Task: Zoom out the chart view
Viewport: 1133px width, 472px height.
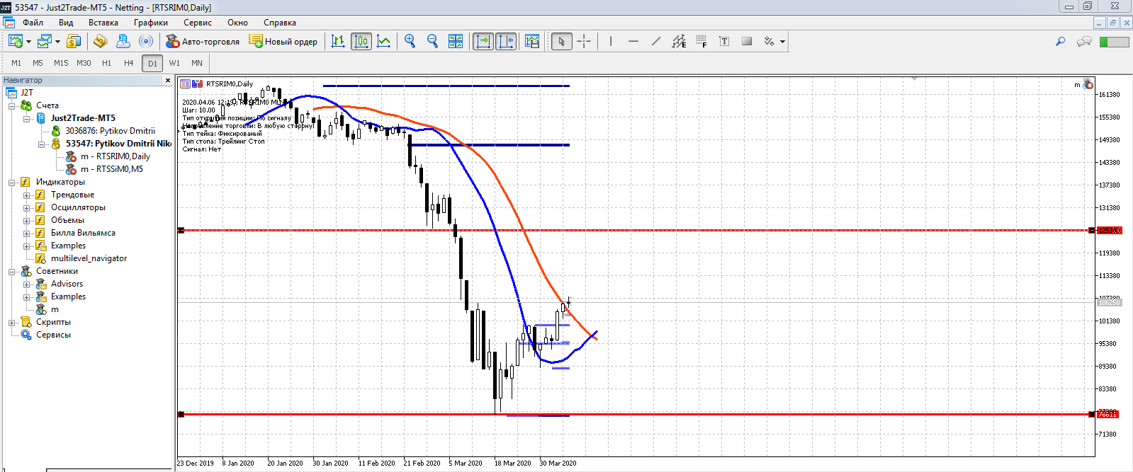Action: tap(432, 41)
